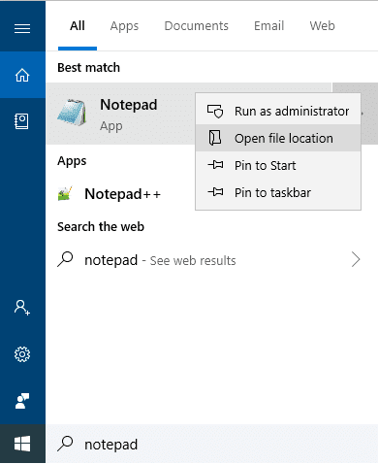The image size is (378, 464).
Task: Switch to the Email tab
Action: tap(268, 26)
